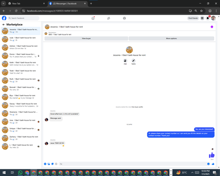The height and width of the screenshot is (176, 220).
Task: Close the New Tab browser tab
Action: (44, 4)
